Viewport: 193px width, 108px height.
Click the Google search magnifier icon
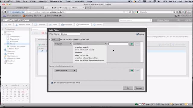click(x=174, y=12)
